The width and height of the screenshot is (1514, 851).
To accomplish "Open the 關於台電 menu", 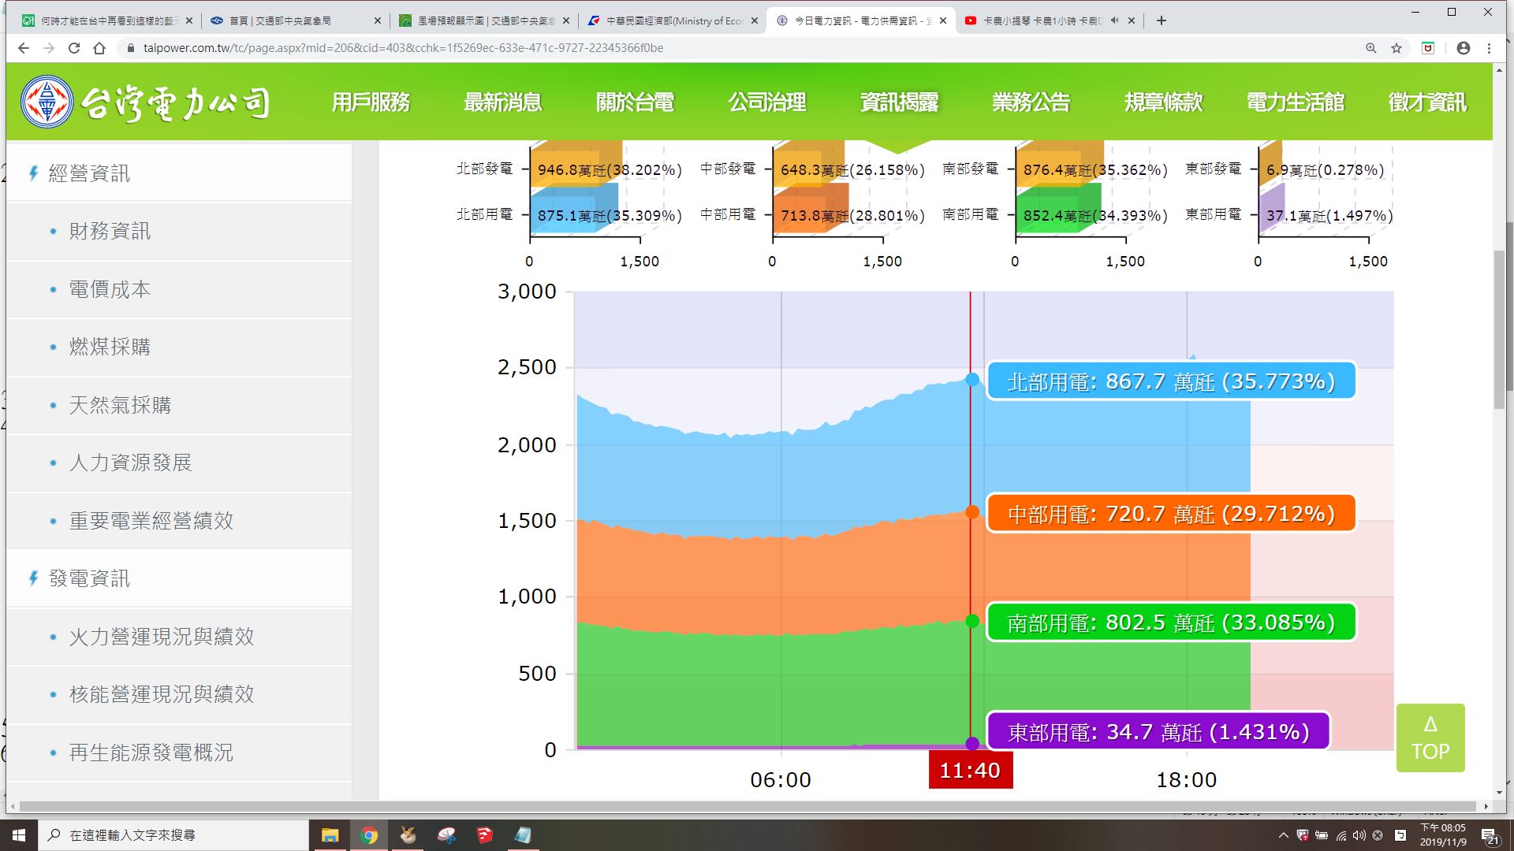I will tap(635, 102).
